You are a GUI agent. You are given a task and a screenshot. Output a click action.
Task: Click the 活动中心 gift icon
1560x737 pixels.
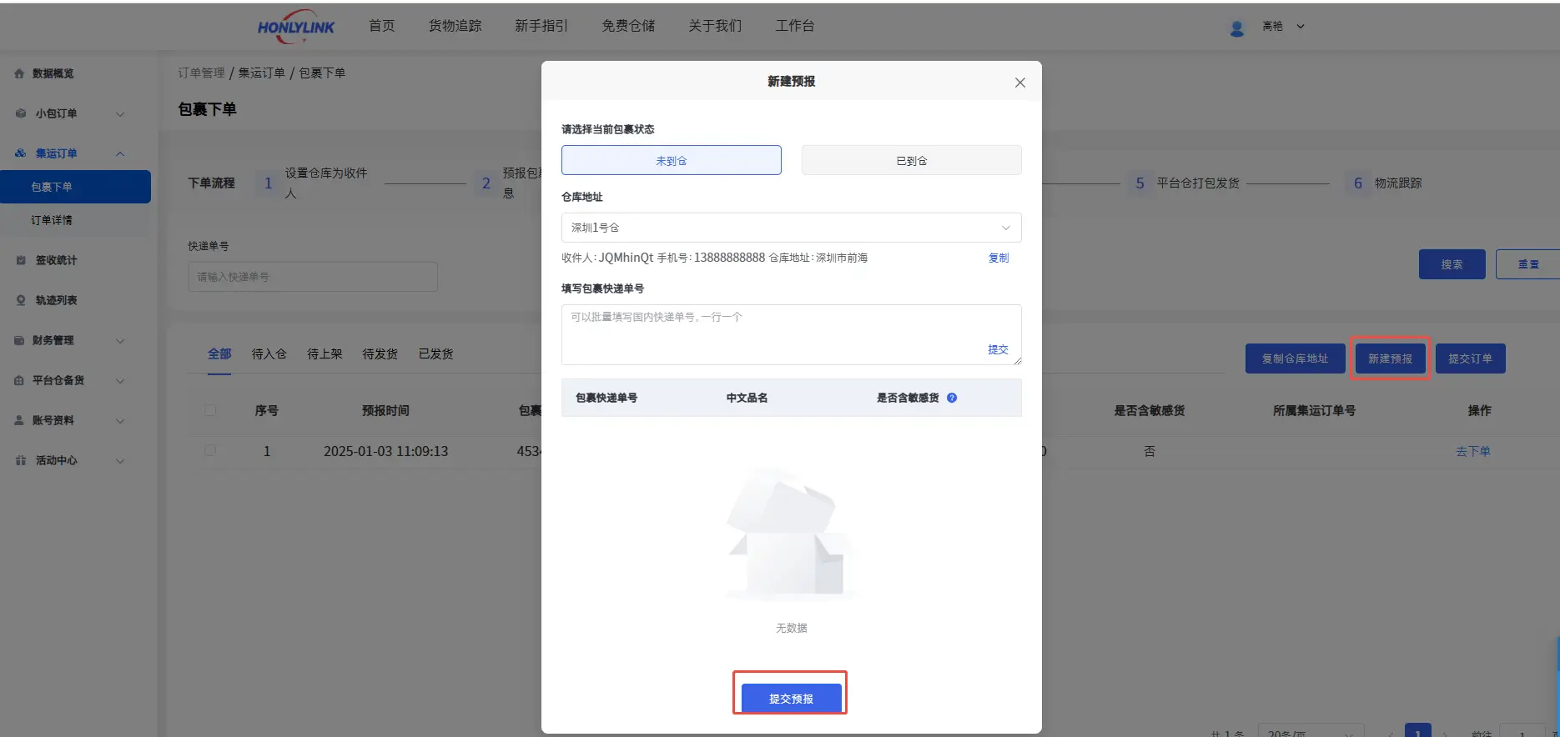point(21,460)
